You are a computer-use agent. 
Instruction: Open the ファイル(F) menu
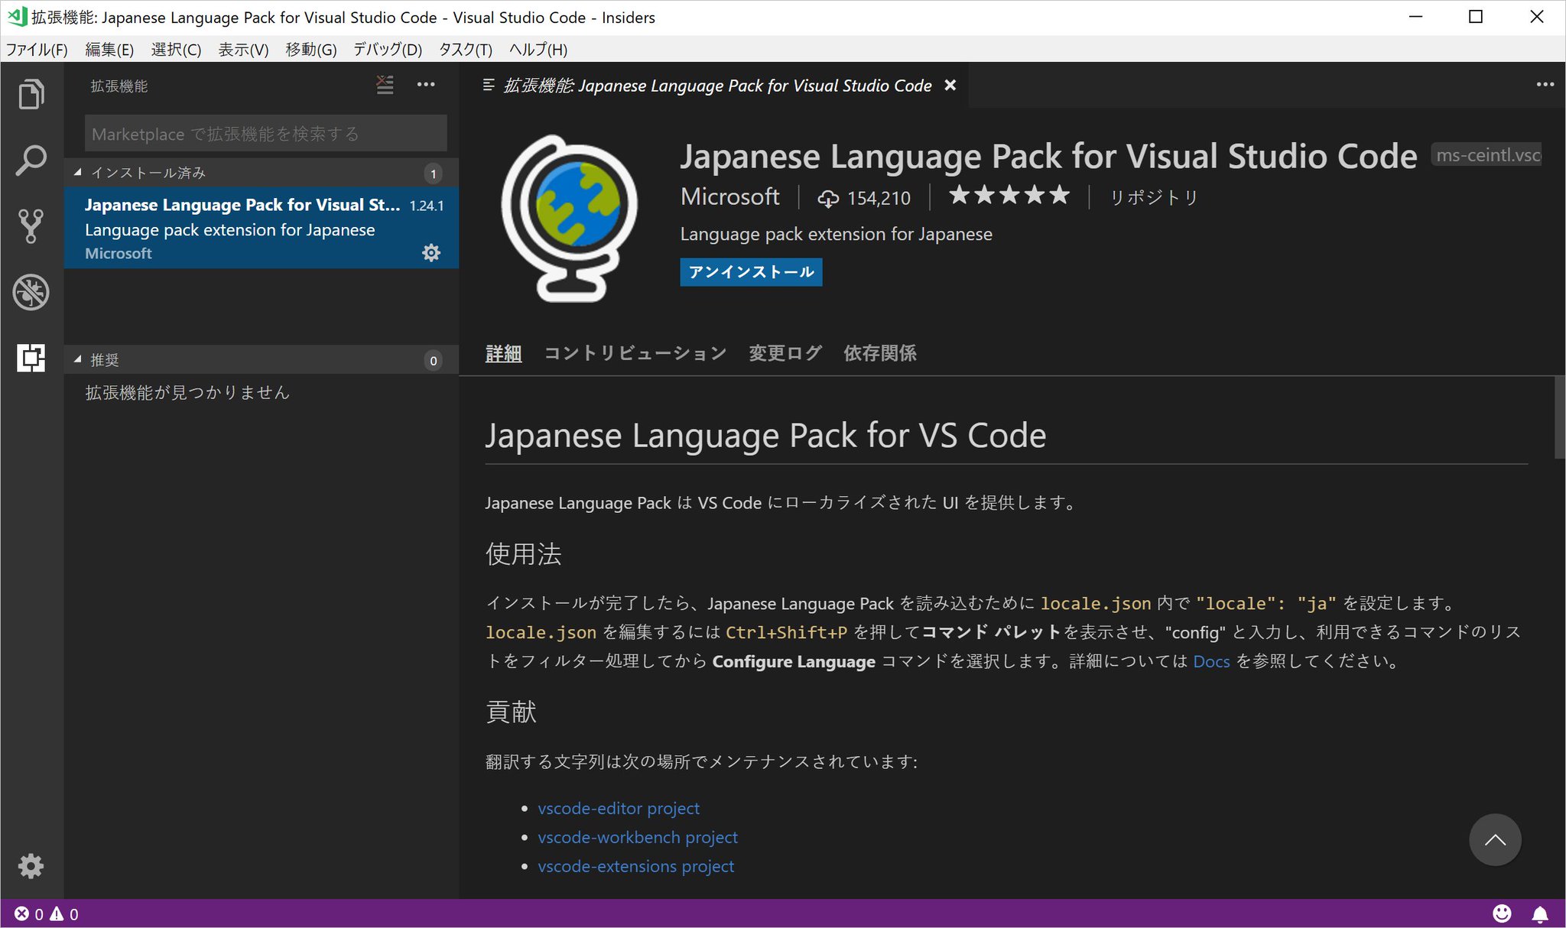tap(37, 50)
